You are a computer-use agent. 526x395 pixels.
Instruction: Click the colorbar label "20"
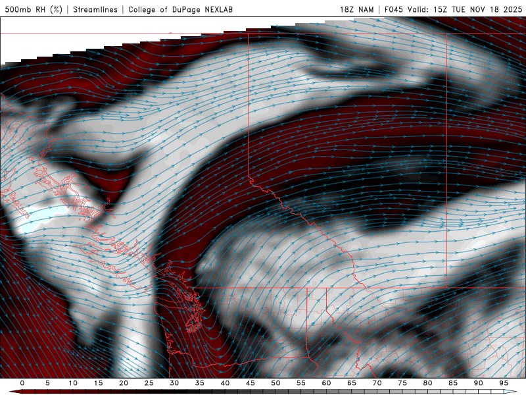coord(124,383)
